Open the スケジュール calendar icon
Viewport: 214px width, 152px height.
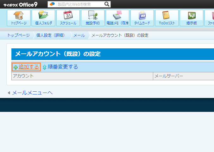68,18
